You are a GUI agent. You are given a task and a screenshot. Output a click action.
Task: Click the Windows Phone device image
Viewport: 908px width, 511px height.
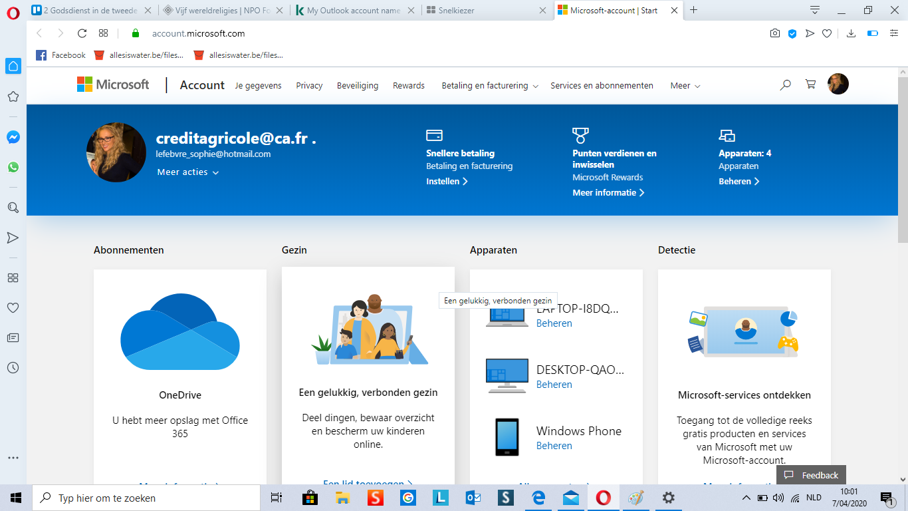pyautogui.click(x=507, y=436)
